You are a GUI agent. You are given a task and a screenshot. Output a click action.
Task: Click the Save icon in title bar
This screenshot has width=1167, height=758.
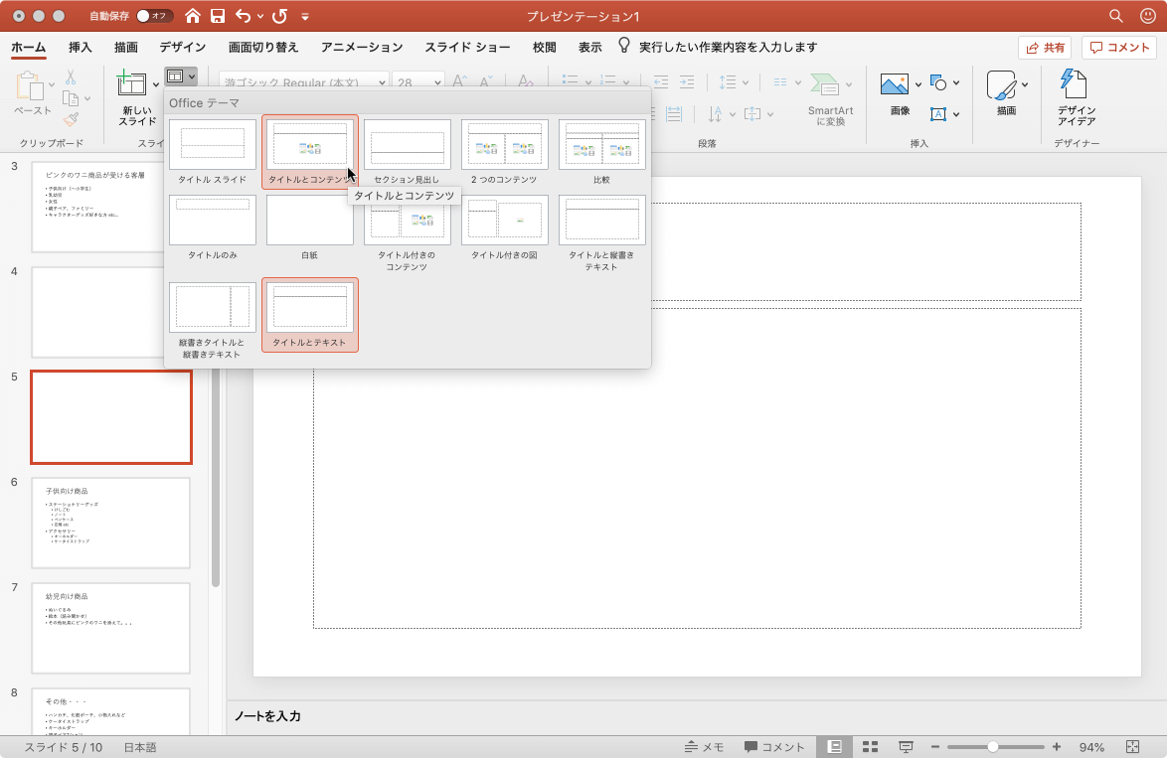pyautogui.click(x=218, y=16)
